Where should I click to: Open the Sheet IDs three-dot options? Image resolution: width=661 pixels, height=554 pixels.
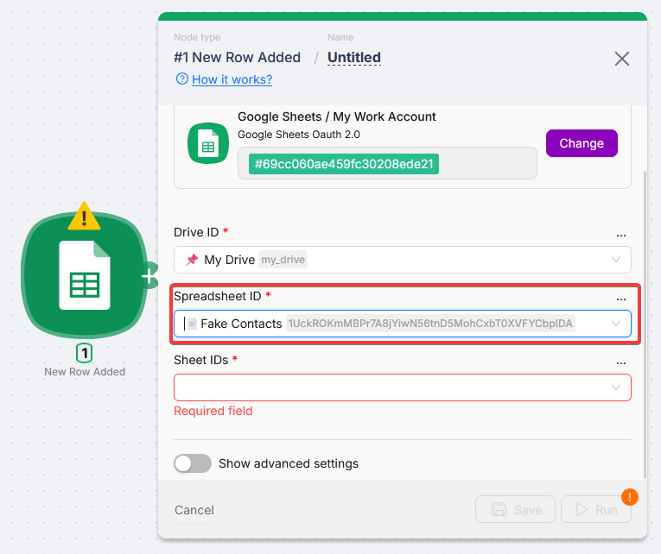[620, 362]
